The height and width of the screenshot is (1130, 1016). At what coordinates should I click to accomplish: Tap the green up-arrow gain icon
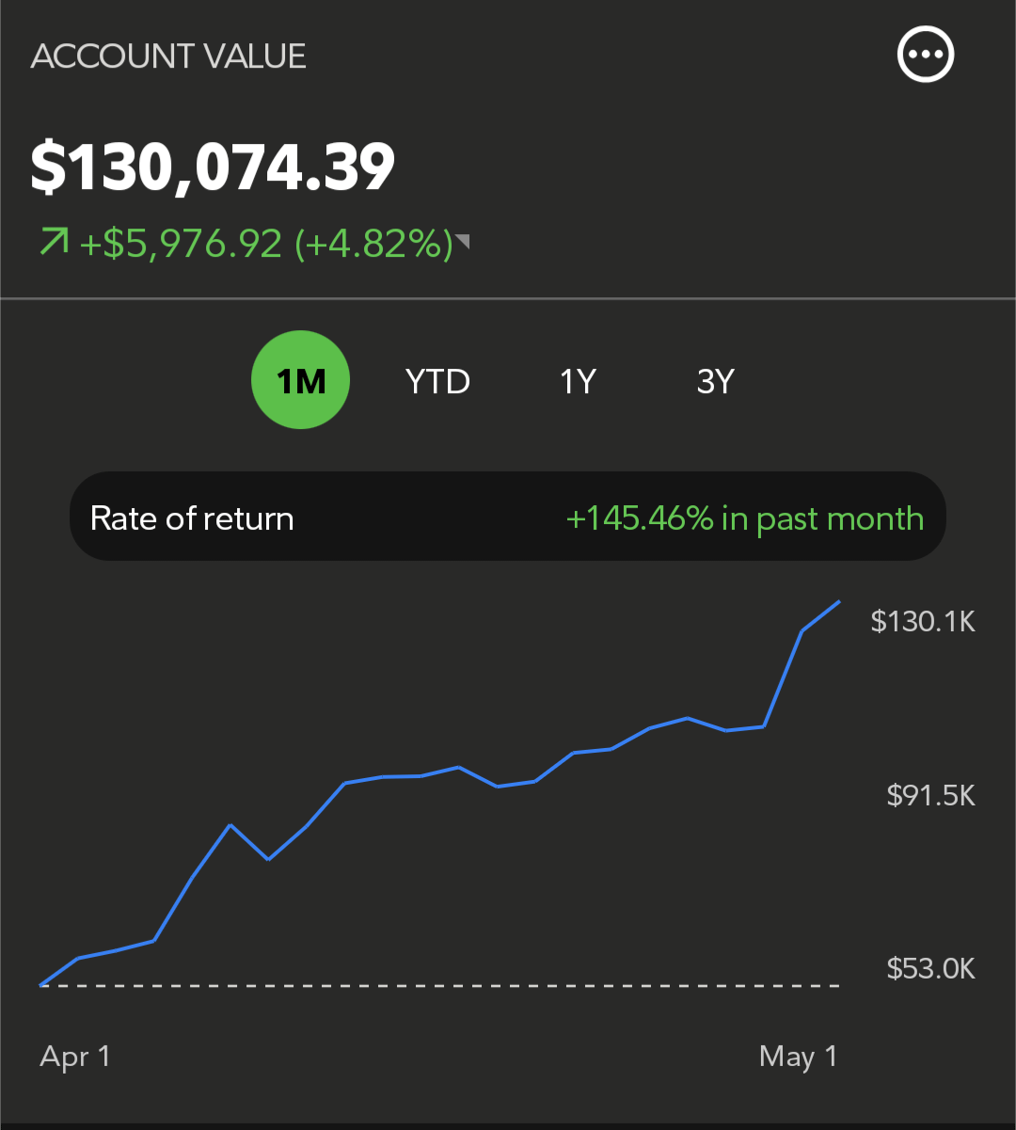[53, 244]
